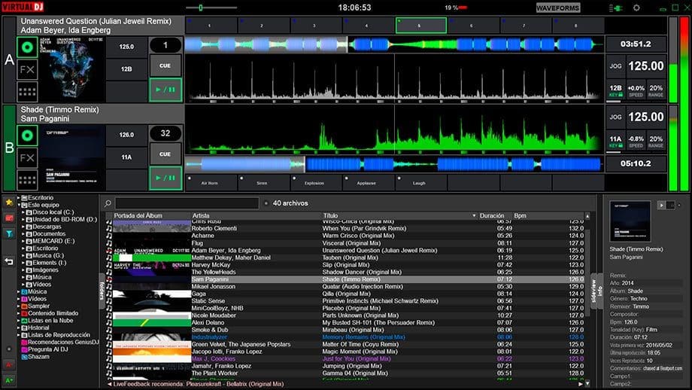Trigger the Siren sample pad
This screenshot has height=390, width=692.
(264, 183)
